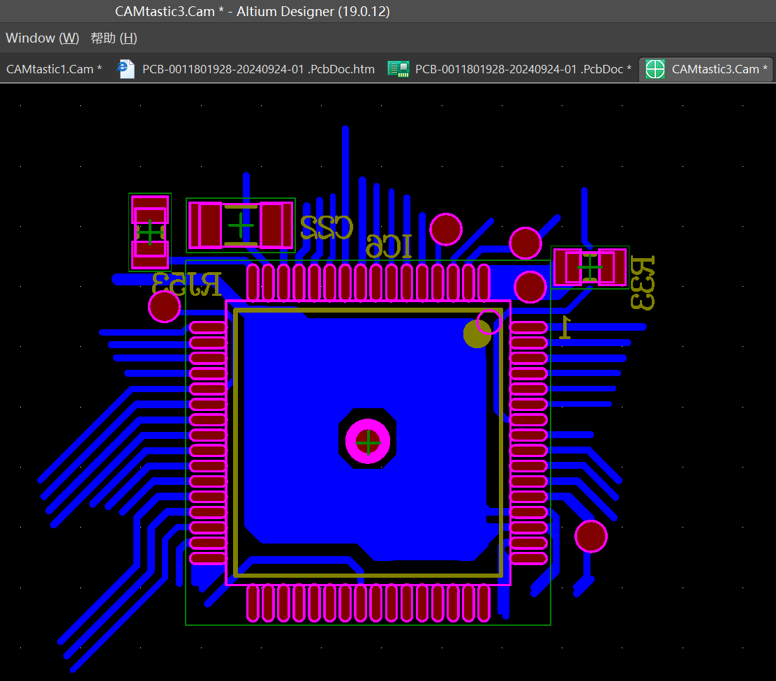Select the CAMtastic3.Cam tab

point(707,69)
